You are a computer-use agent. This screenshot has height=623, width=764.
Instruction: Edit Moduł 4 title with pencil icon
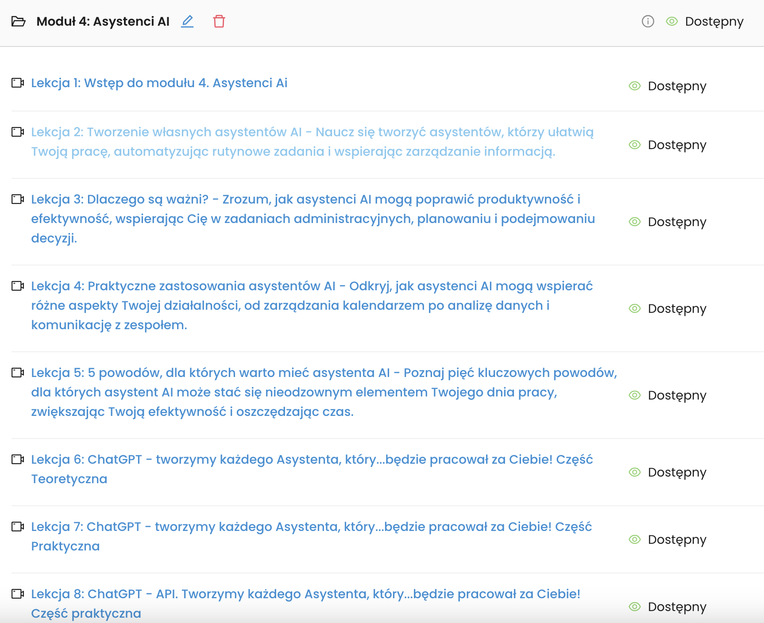pyautogui.click(x=187, y=21)
